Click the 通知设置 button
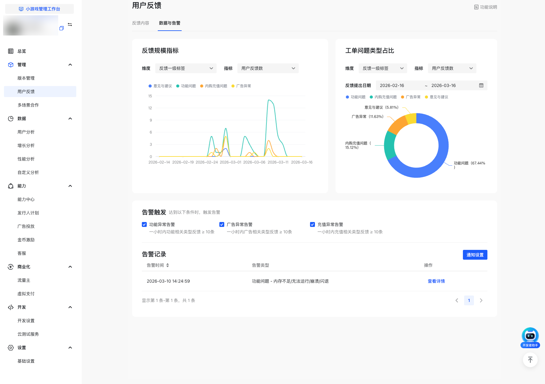The width and height of the screenshot is (545, 384). click(475, 255)
